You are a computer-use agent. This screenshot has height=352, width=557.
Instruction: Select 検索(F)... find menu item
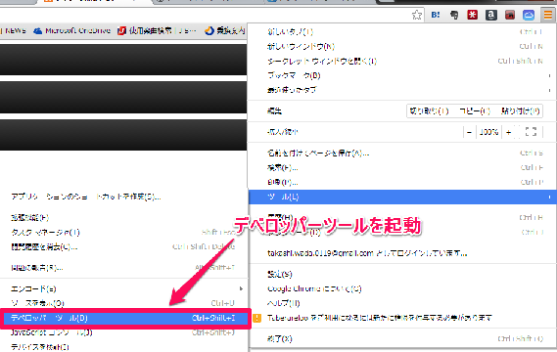click(402, 167)
